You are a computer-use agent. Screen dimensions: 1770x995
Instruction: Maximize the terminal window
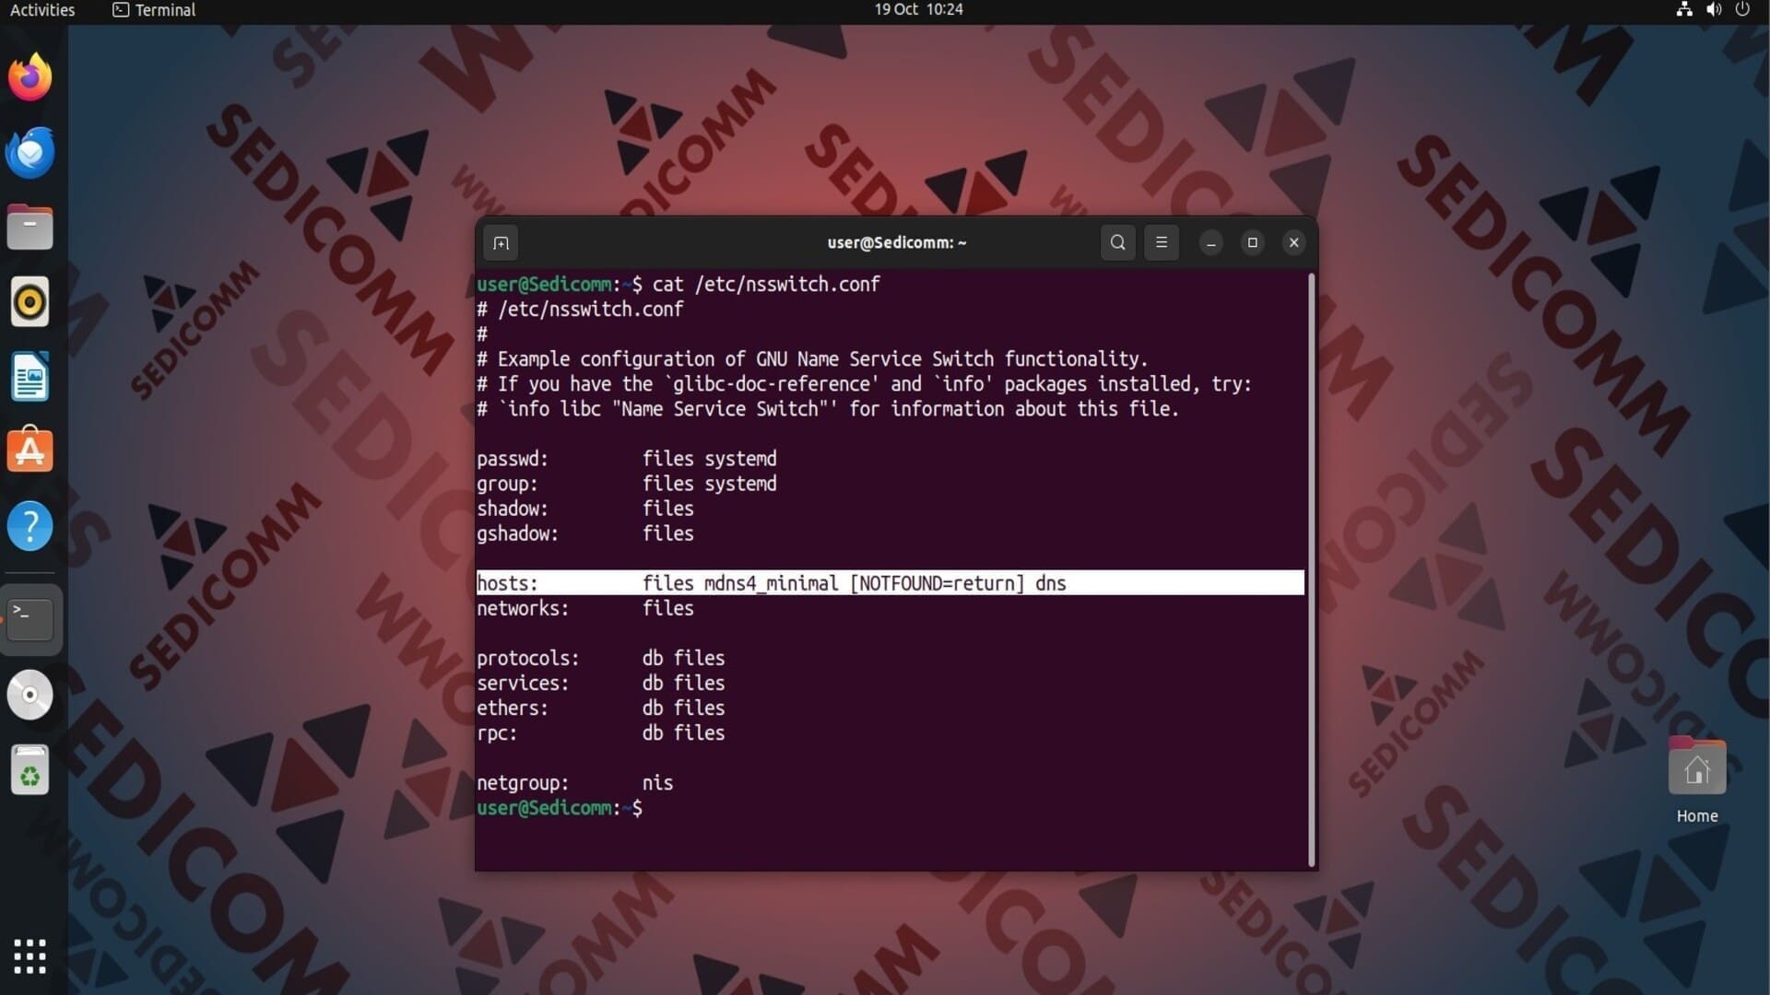(x=1253, y=243)
